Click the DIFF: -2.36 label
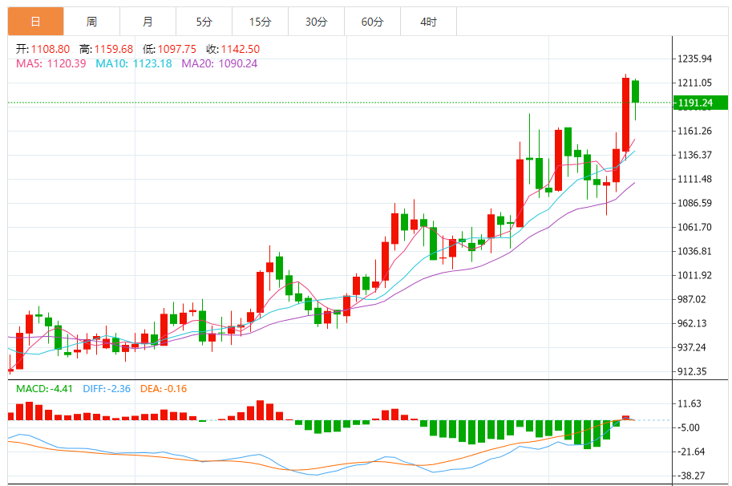The height and width of the screenshot is (486, 732). (x=107, y=388)
